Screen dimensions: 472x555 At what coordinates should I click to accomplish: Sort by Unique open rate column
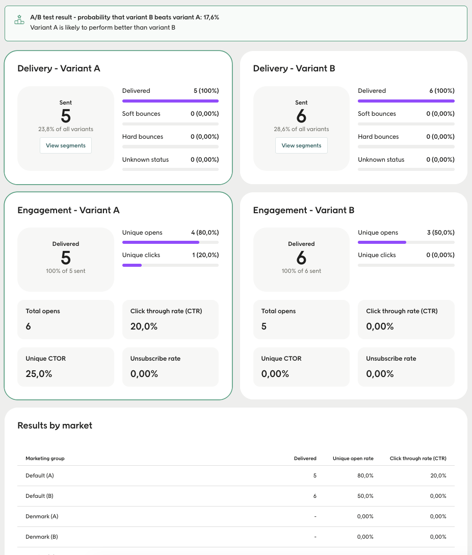click(353, 459)
